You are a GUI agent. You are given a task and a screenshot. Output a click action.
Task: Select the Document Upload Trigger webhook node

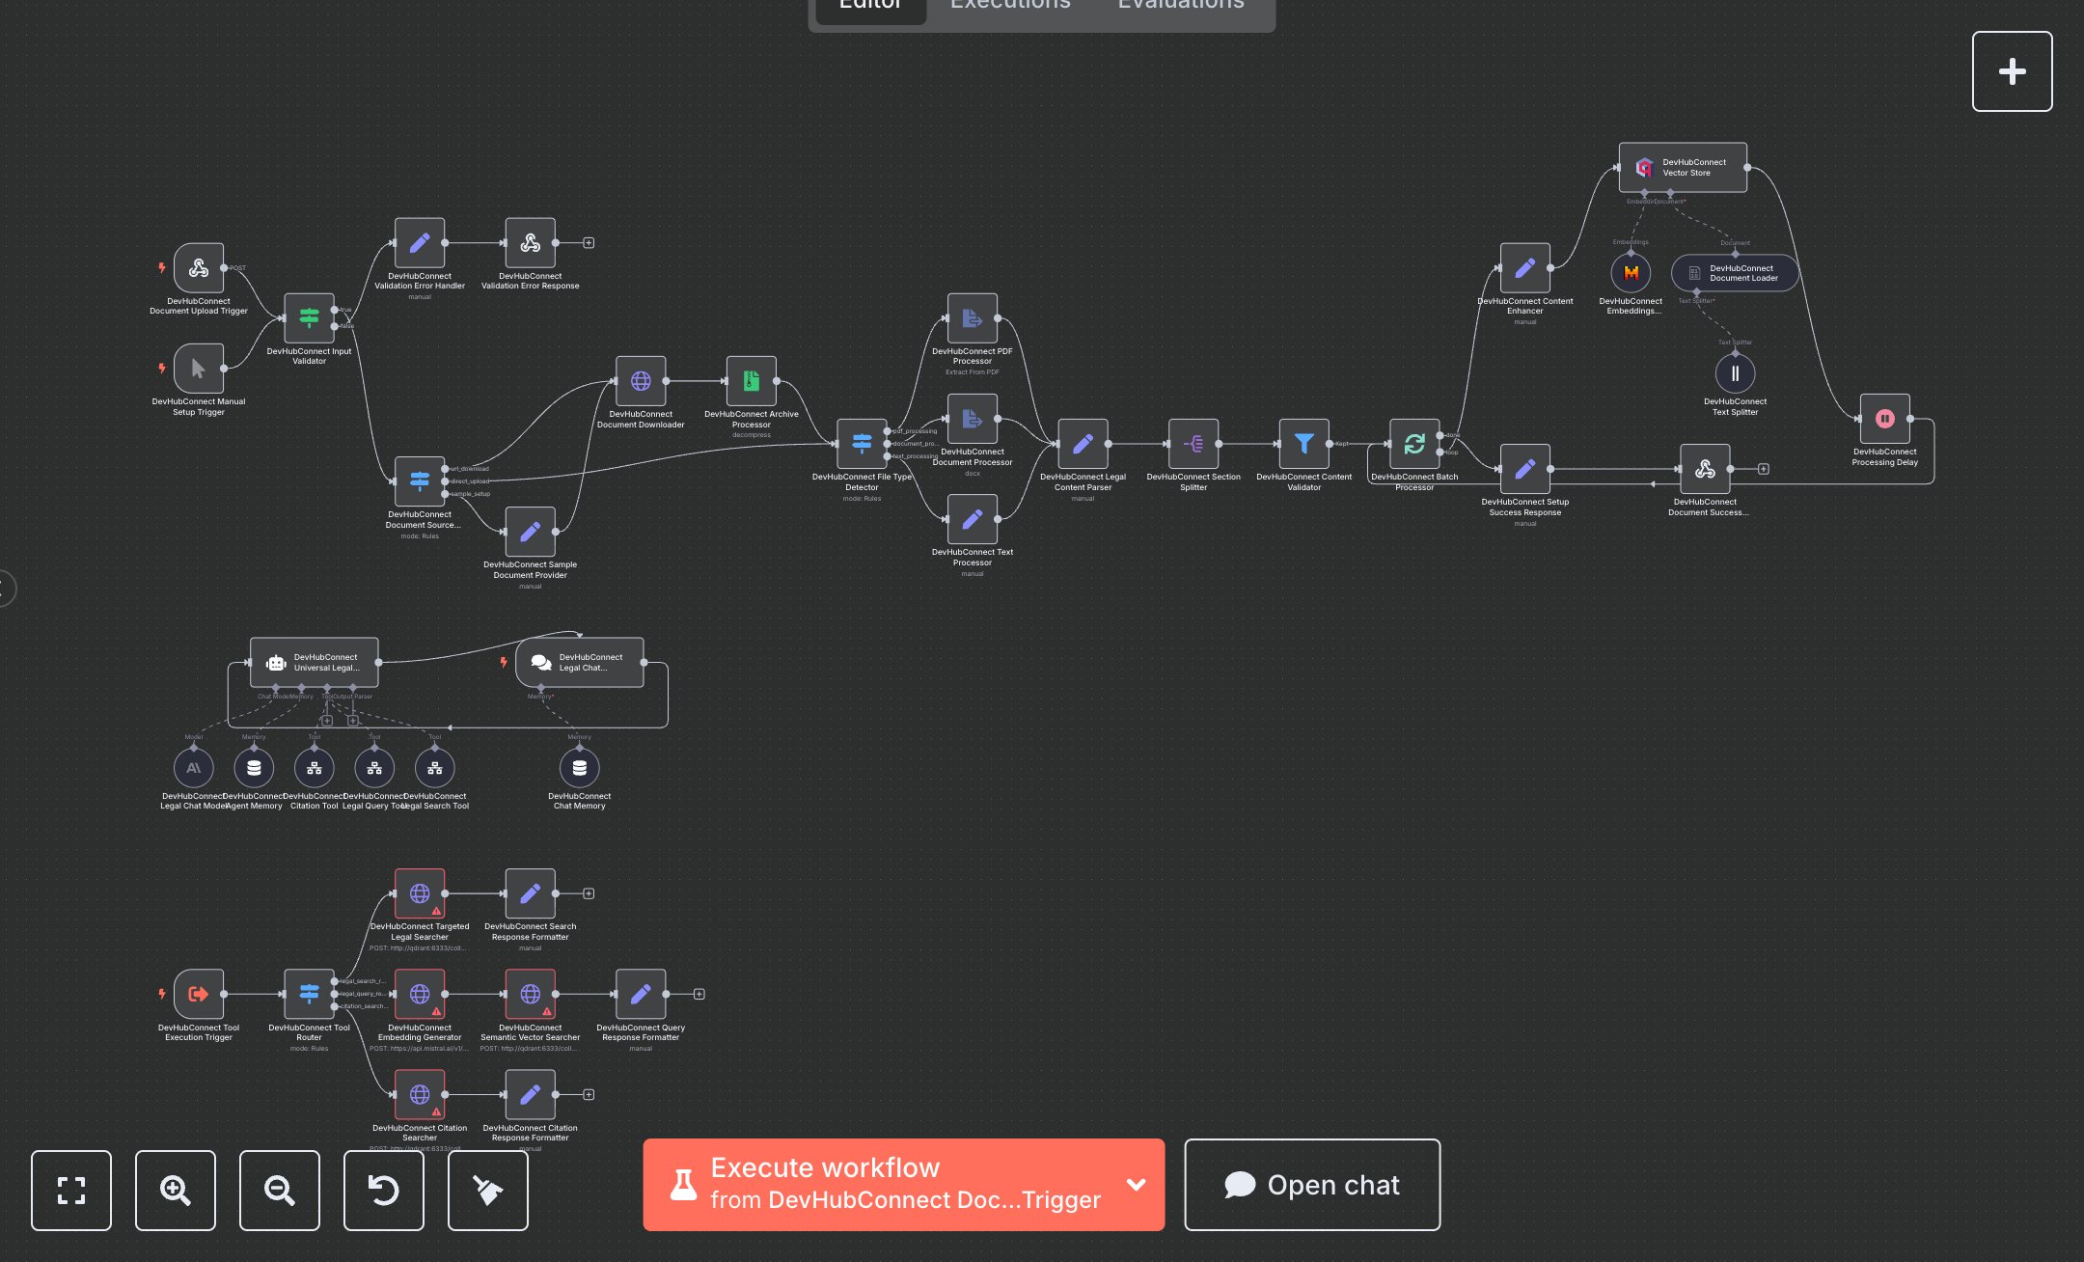[x=199, y=268]
